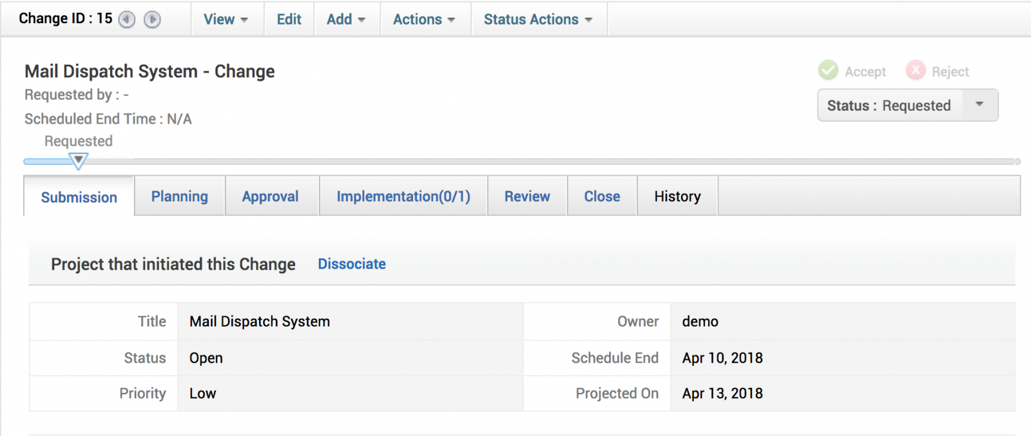Click the Requested stage marker on progress bar
This screenshot has width=1031, height=436.
[79, 160]
